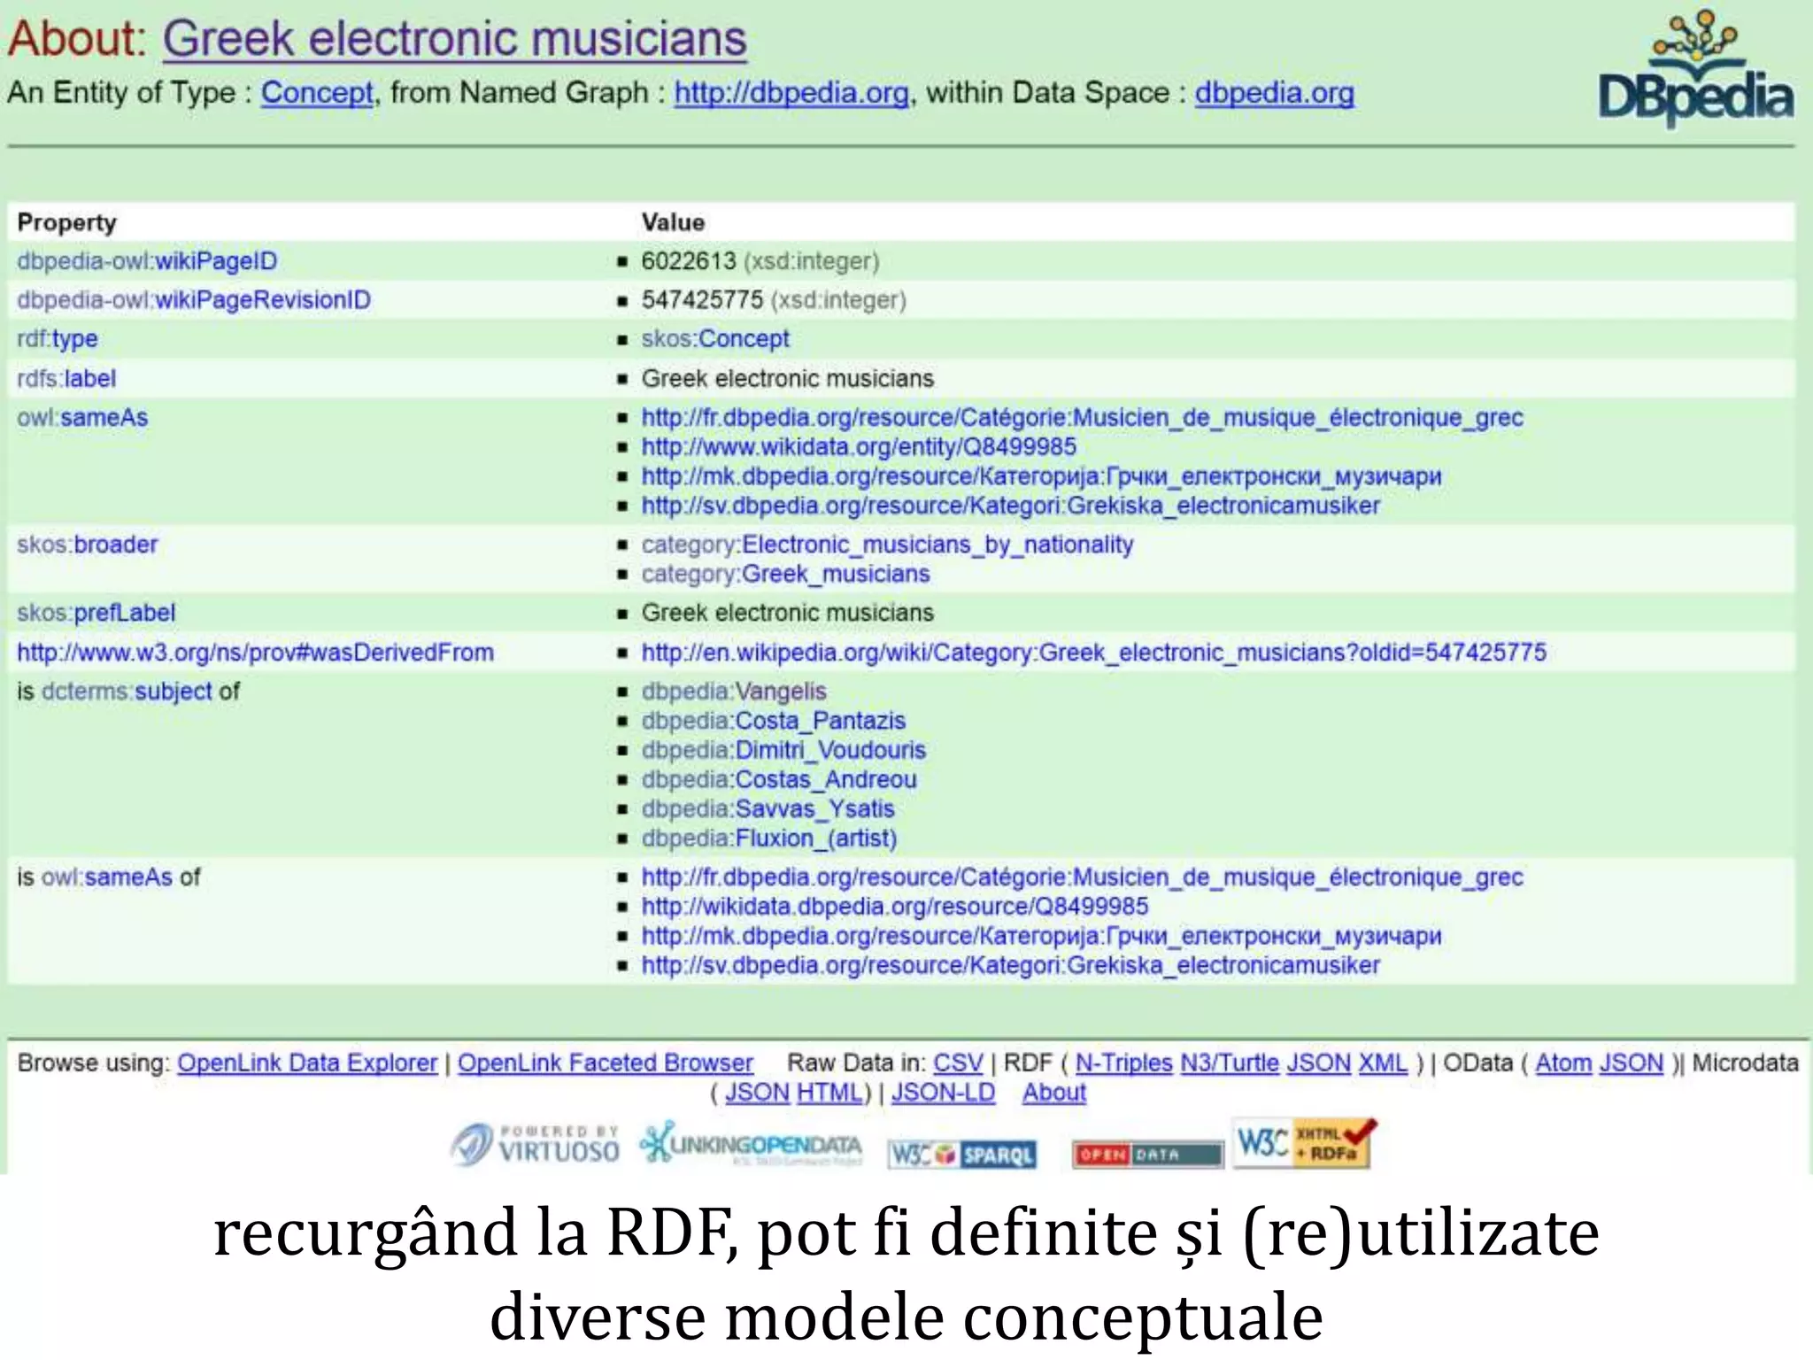Open the dcterms:subject property link
1813x1360 pixels.
(x=127, y=692)
